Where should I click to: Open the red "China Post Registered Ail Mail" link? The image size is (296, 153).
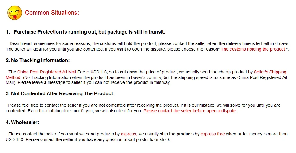[46, 72]
